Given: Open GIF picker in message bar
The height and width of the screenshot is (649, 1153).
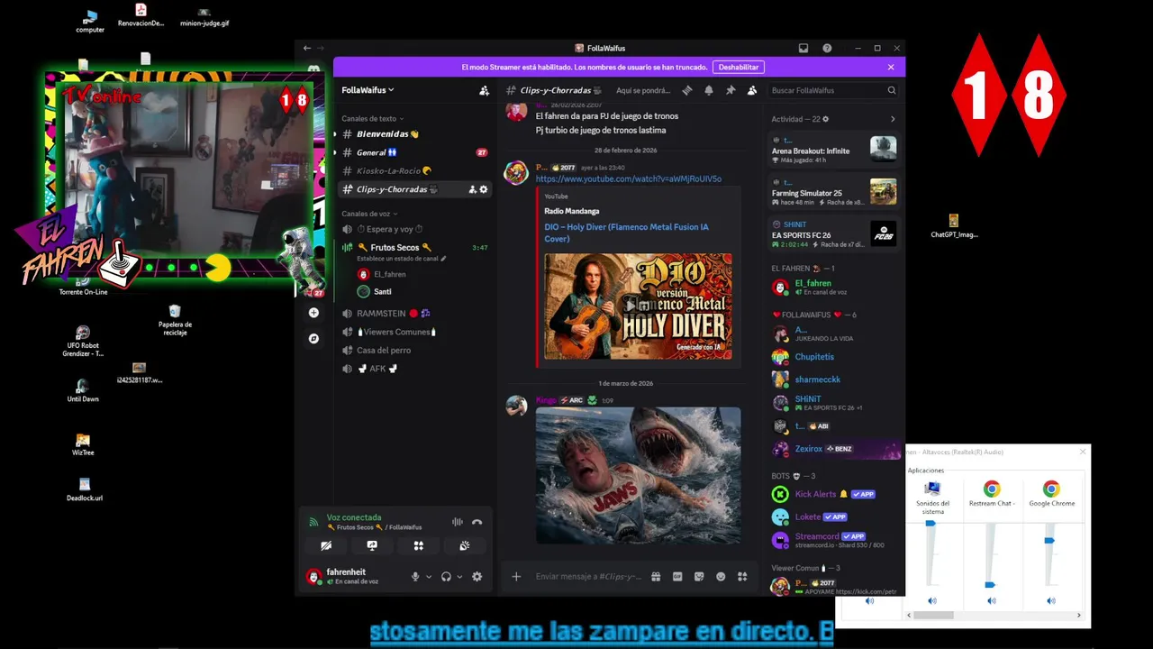Looking at the screenshot, I should coord(677,577).
